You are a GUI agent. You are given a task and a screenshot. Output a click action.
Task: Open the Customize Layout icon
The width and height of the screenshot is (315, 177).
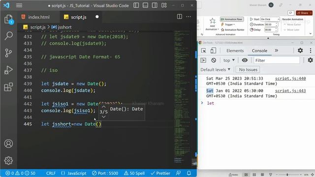point(164,5)
